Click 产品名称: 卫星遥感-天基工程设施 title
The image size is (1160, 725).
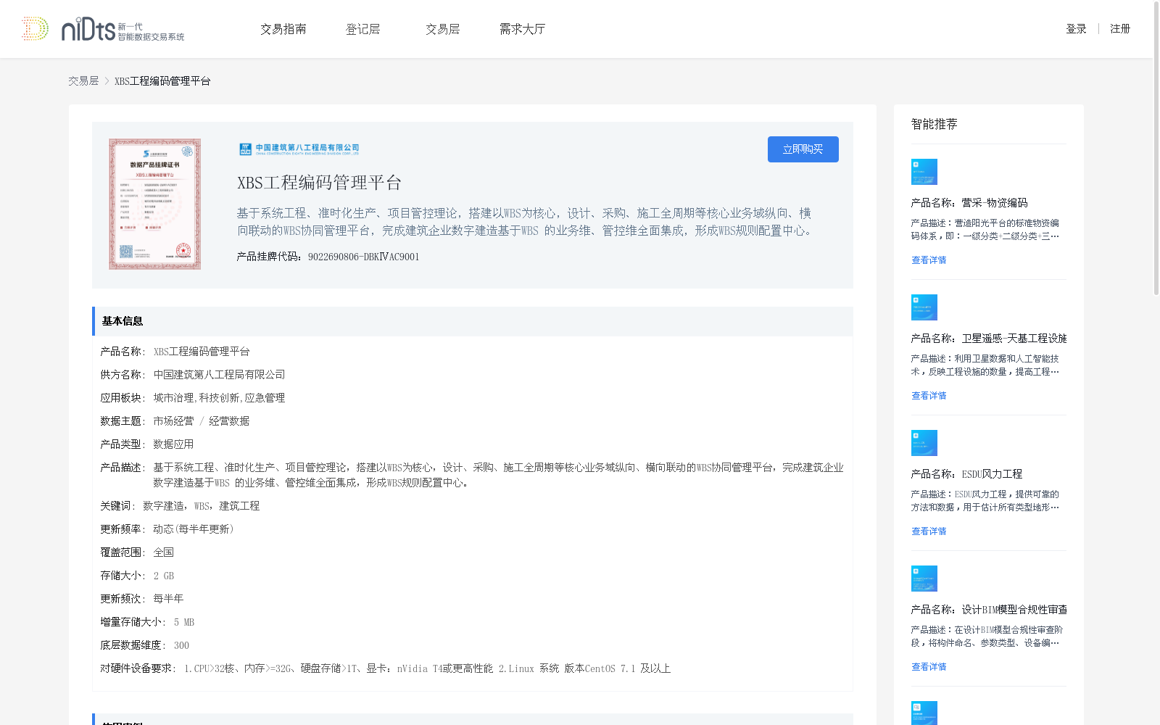(989, 339)
